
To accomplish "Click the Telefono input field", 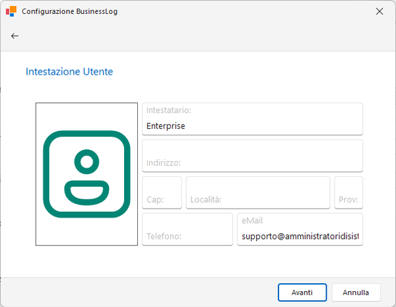I will click(187, 230).
